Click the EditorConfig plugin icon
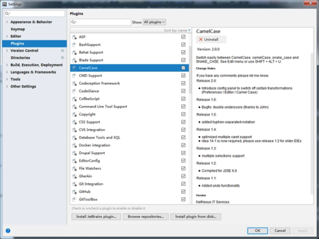 (74, 161)
